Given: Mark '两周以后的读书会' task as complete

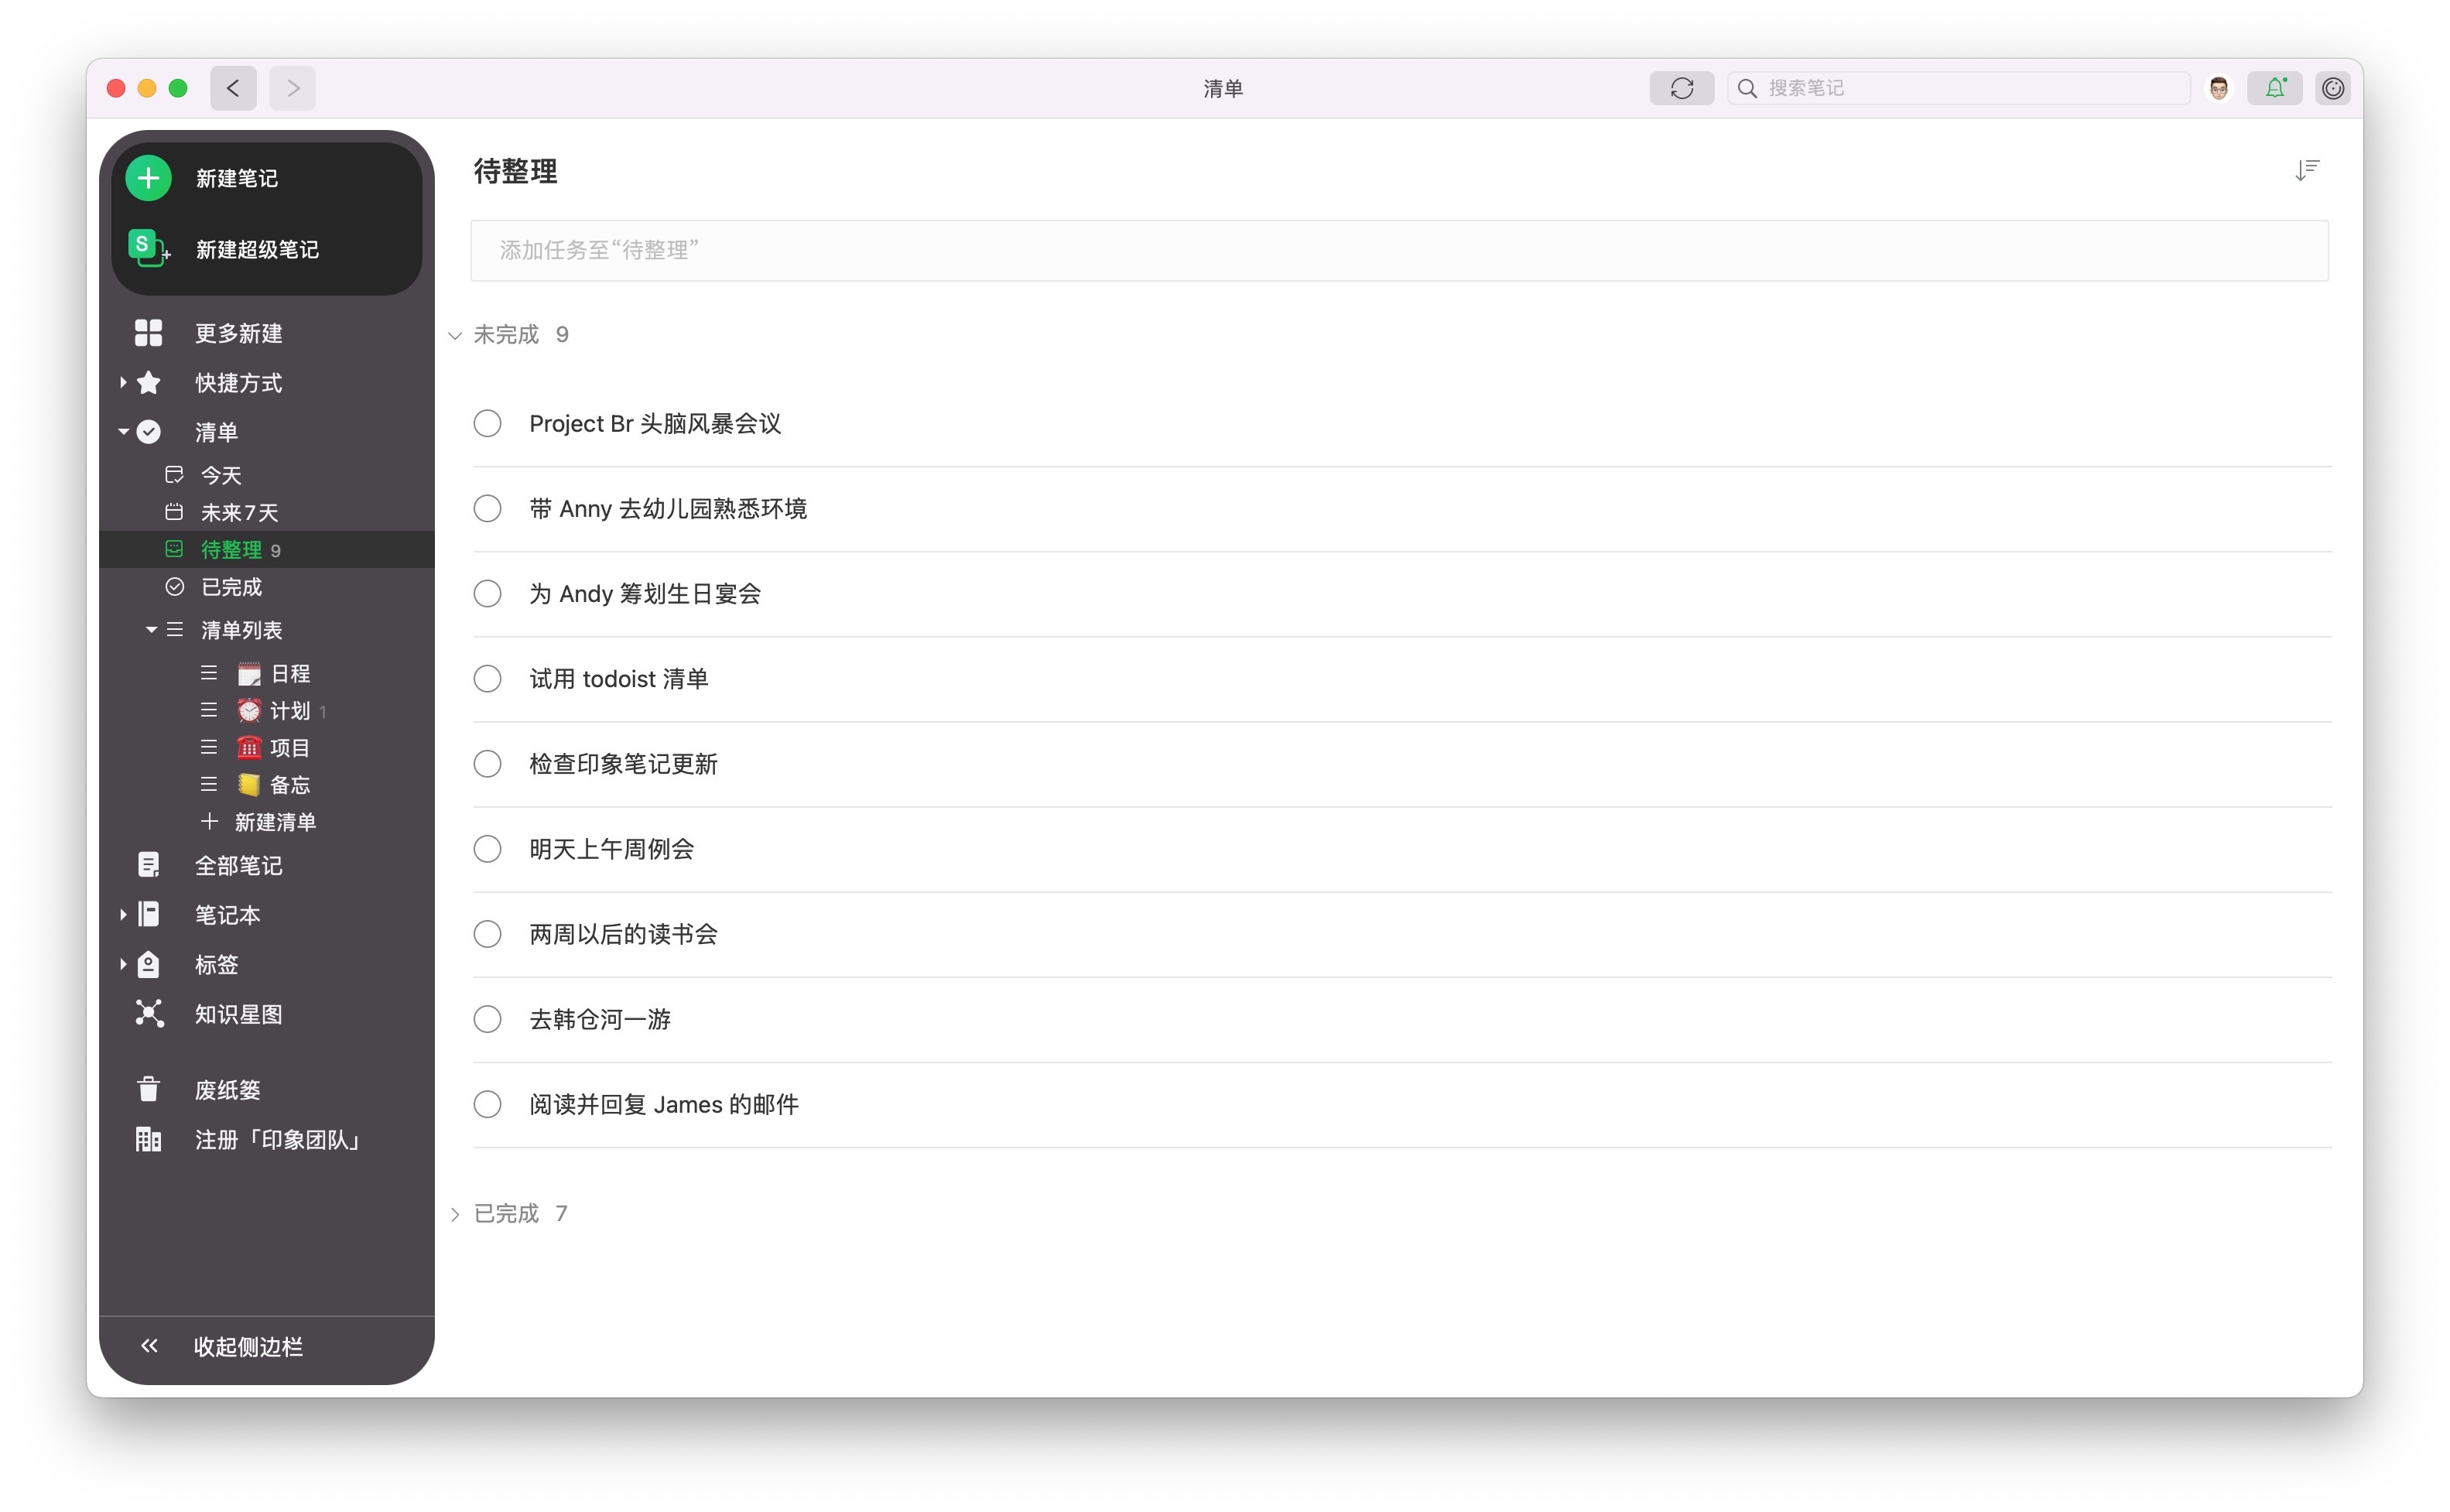Looking at the screenshot, I should pos(487,934).
